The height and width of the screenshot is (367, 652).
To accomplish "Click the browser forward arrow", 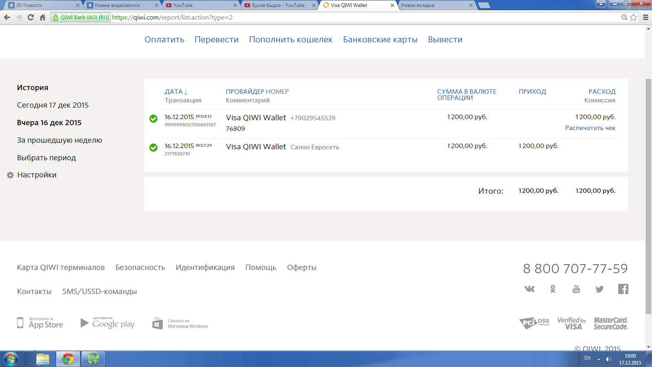I will 19,17.
